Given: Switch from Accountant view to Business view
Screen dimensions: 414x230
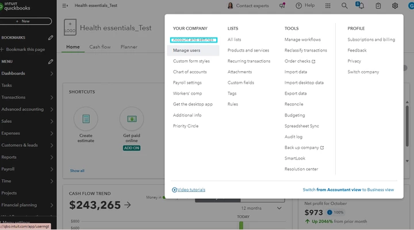Looking at the screenshot, I should tap(348, 190).
